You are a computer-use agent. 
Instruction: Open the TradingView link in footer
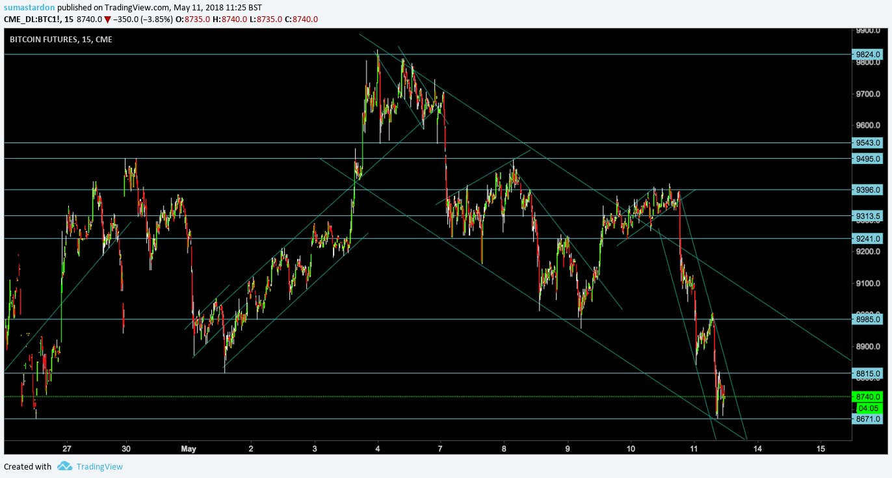point(99,466)
